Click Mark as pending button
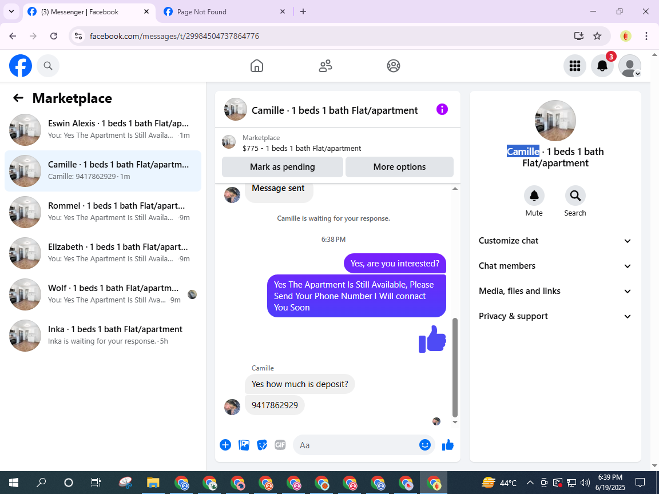Image resolution: width=659 pixels, height=494 pixels. click(283, 167)
